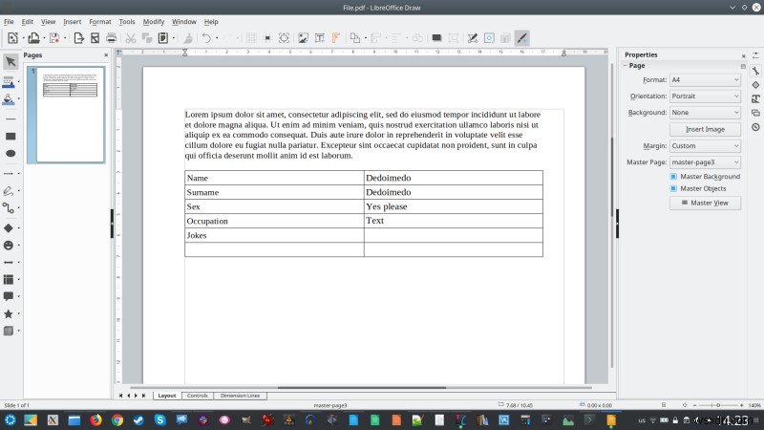This screenshot has height=430, width=764.
Task: Choose the 3D Objects cube tool
Action: point(9,331)
